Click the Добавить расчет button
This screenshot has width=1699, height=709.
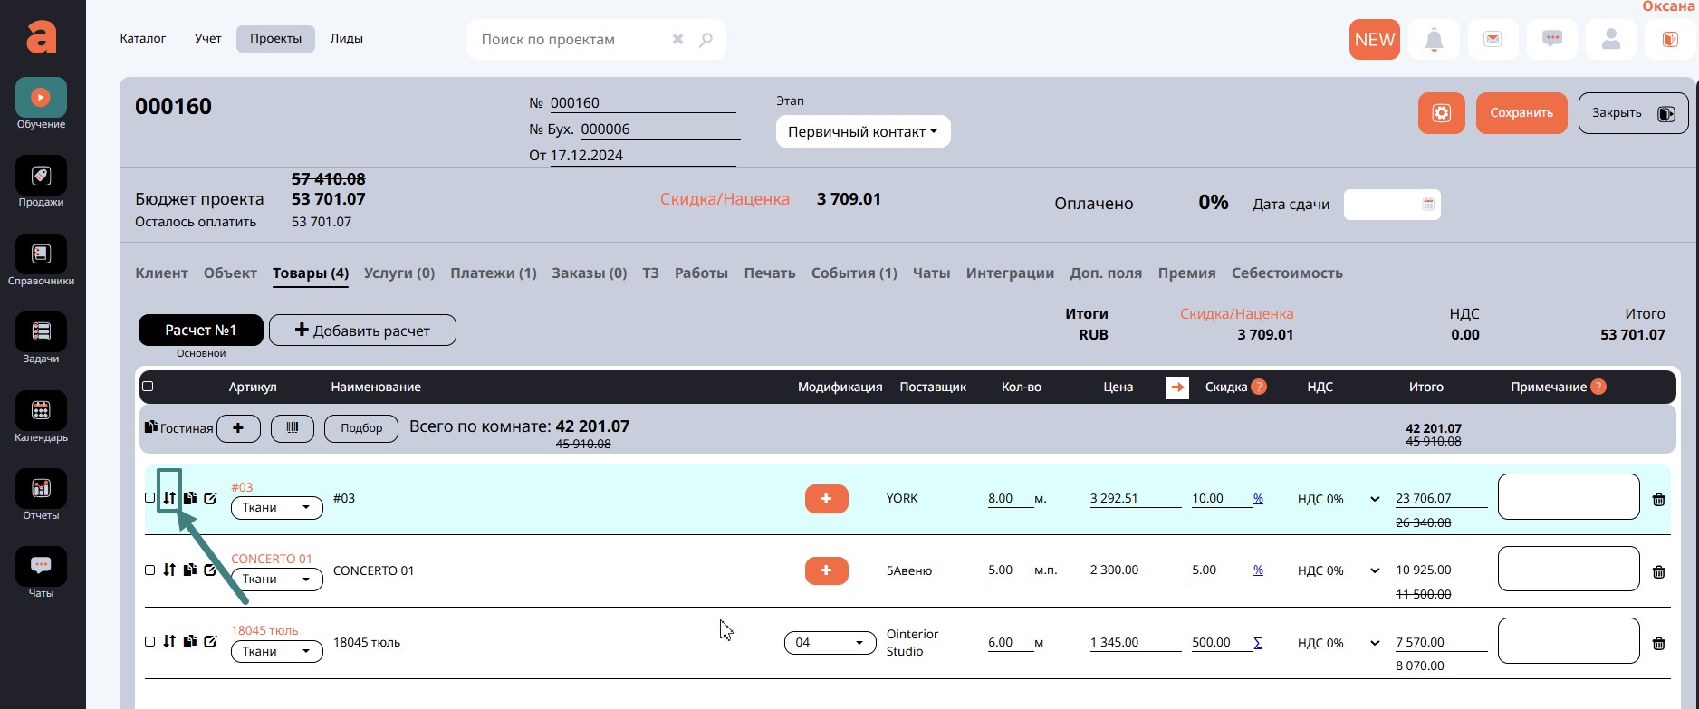tap(362, 331)
